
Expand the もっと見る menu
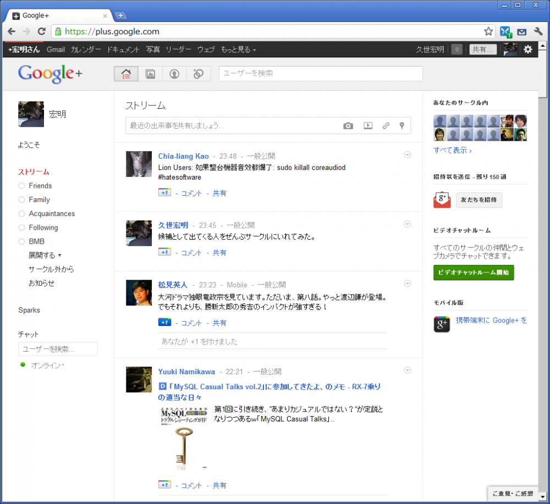[238, 49]
